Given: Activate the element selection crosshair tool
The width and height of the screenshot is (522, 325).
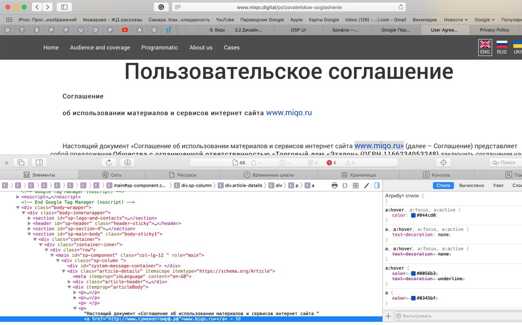Looking at the screenshot, I should [x=444, y=162].
